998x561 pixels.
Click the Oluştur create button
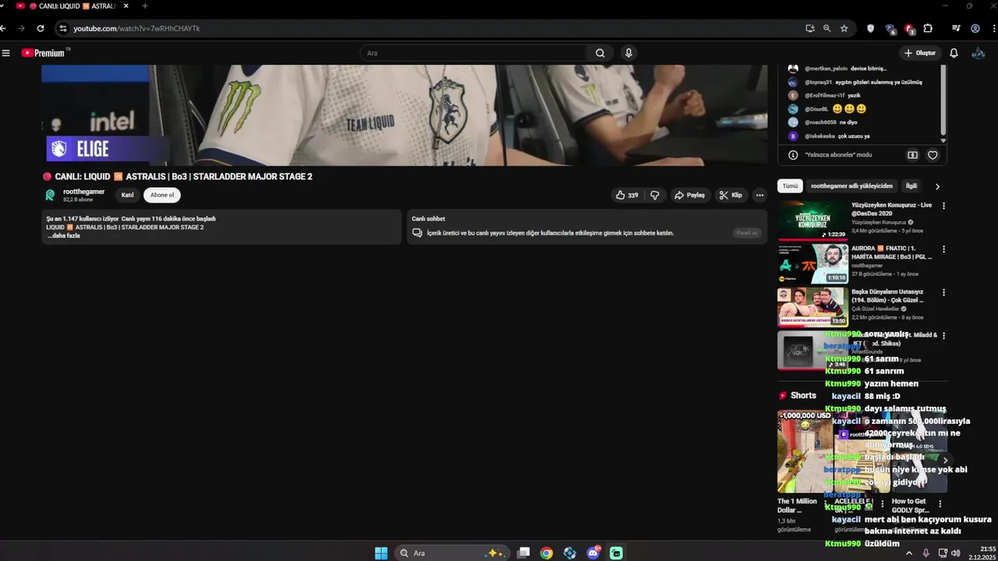920,53
